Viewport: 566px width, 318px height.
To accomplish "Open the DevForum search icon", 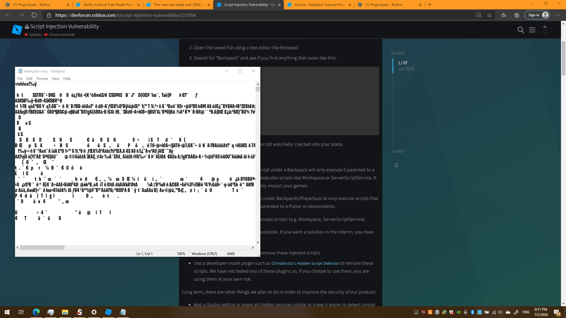I will 521,30.
